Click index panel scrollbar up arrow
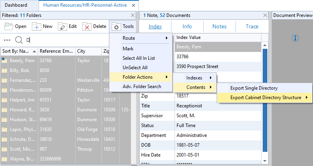The image size is (313, 166). pos(265,45)
